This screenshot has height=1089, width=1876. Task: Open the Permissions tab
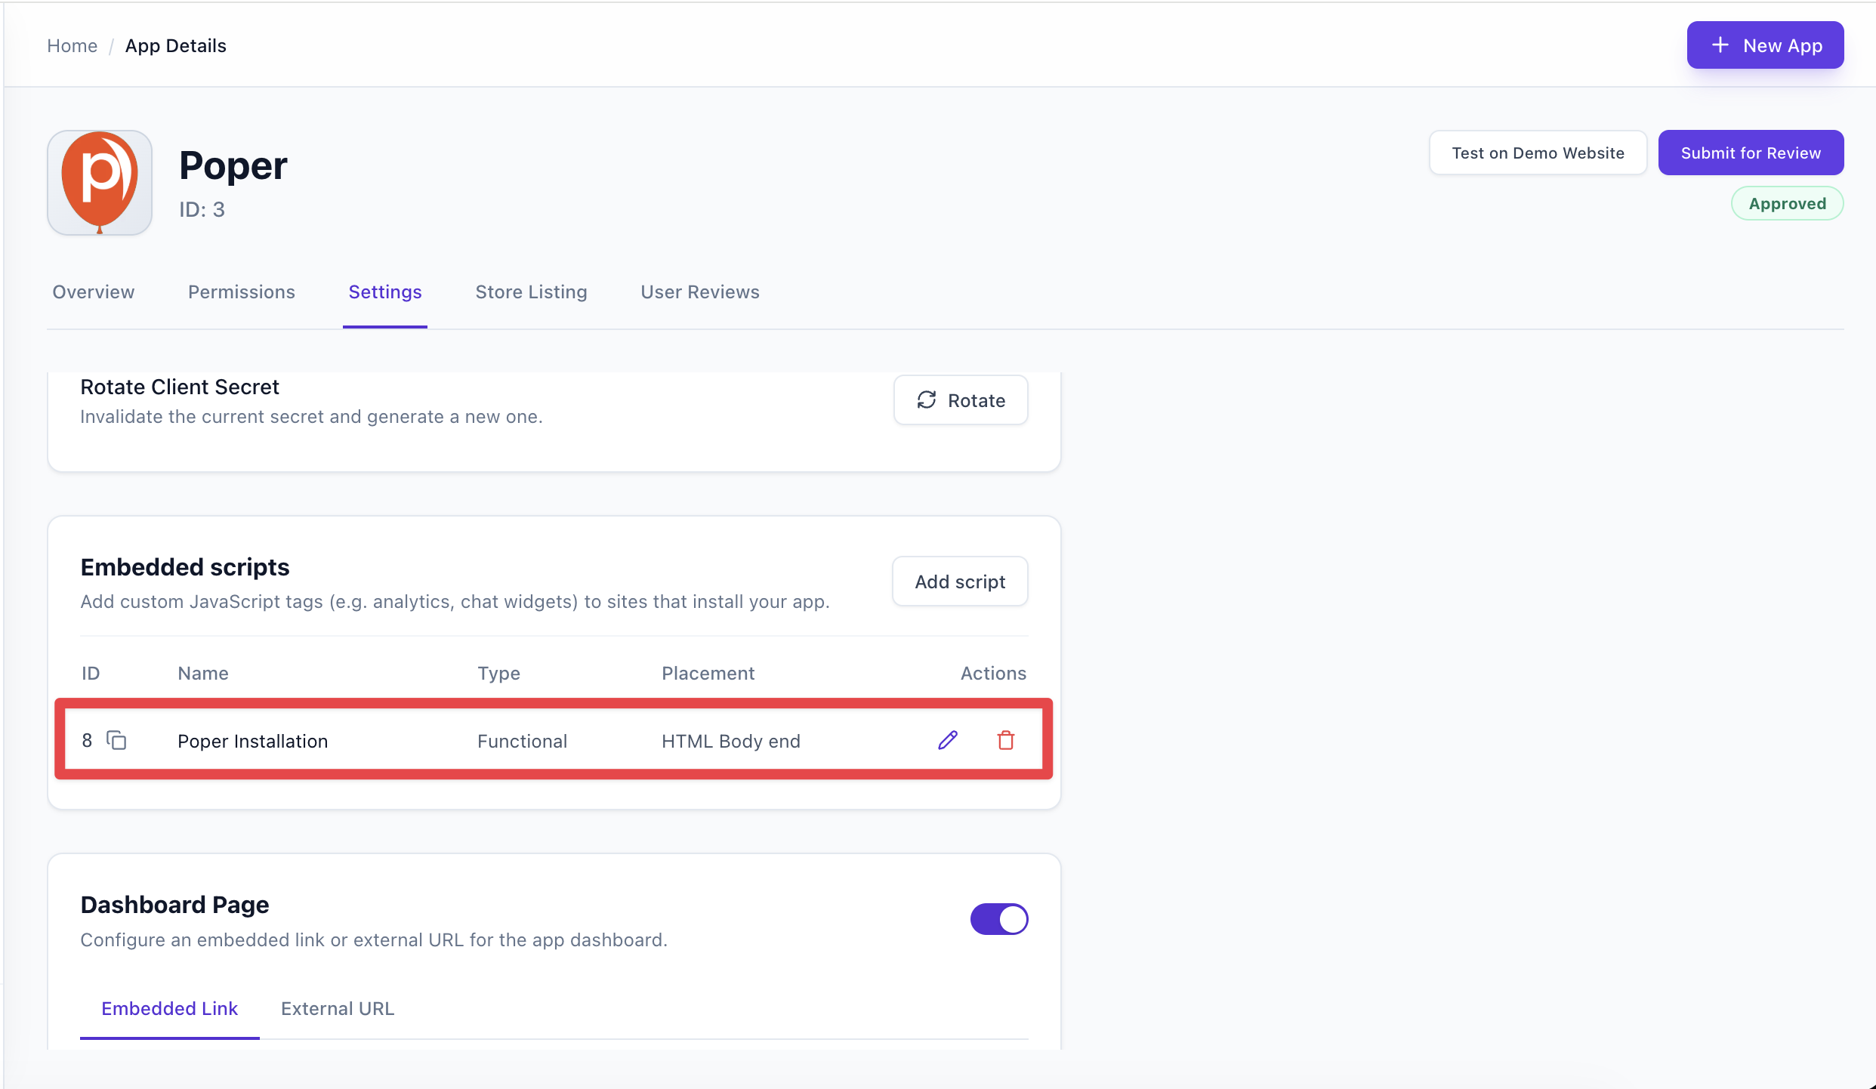[241, 292]
